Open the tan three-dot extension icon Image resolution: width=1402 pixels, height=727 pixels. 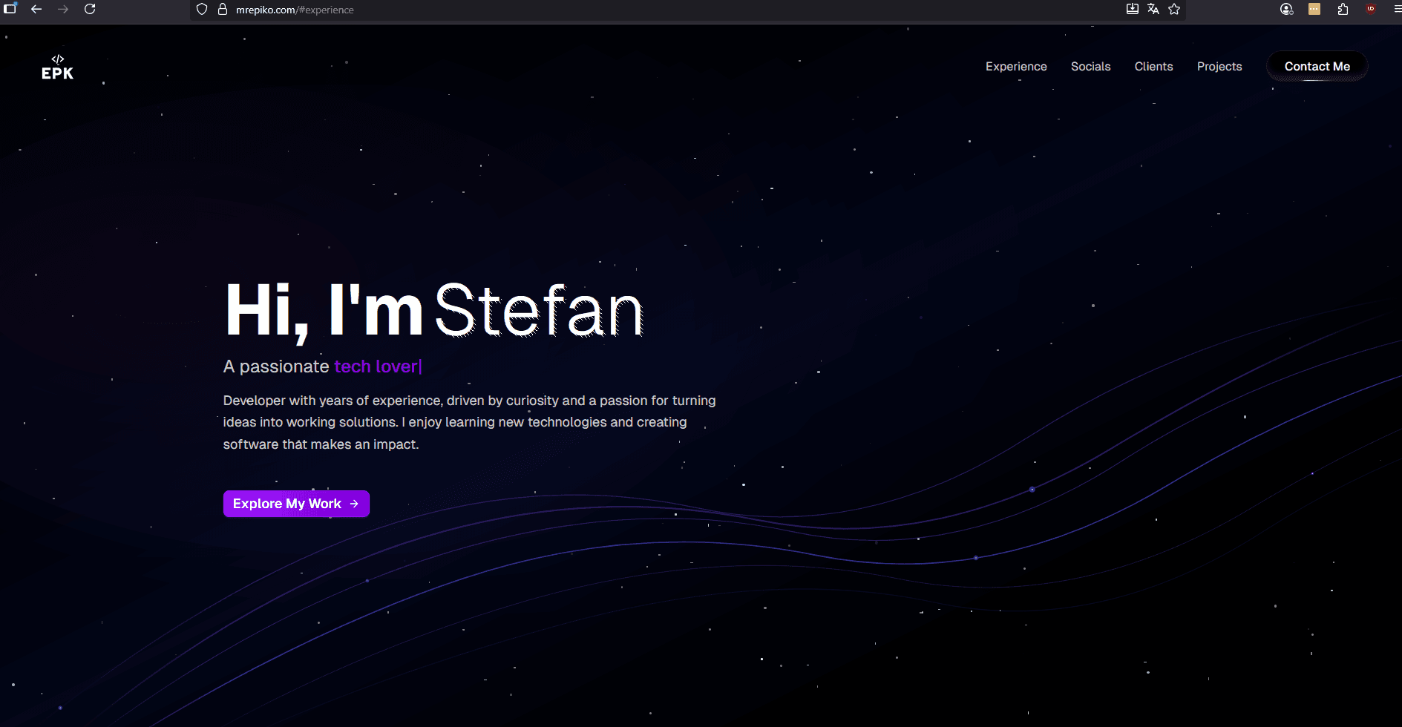(1314, 10)
